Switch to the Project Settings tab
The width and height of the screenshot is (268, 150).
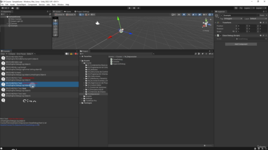point(82,12)
